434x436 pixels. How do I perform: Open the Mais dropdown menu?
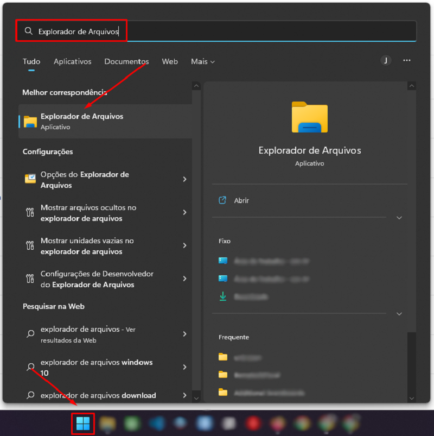point(203,61)
